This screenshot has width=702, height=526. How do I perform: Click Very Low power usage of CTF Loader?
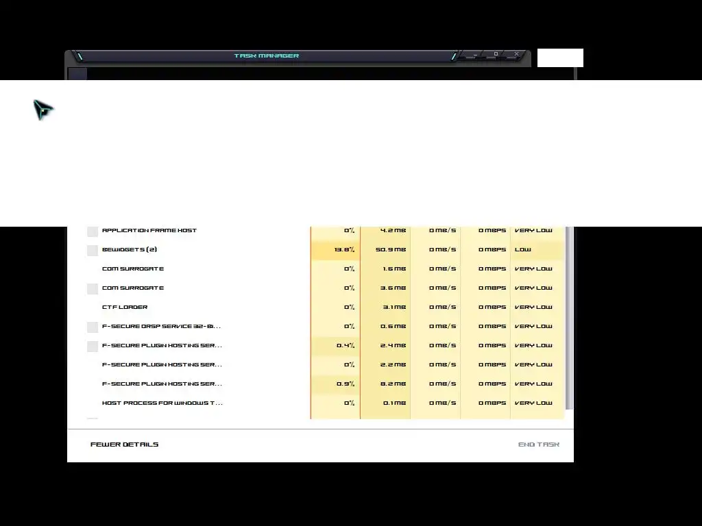[x=533, y=308]
